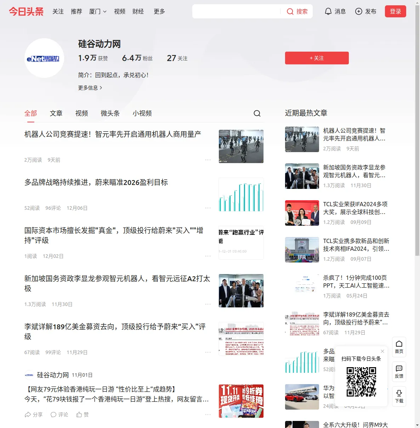Expand the 厦门 city dropdown

[98, 11]
